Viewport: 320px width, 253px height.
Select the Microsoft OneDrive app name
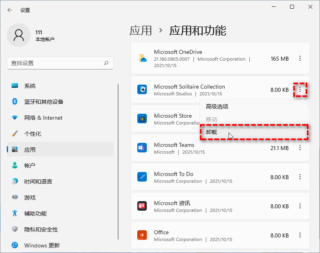point(178,52)
